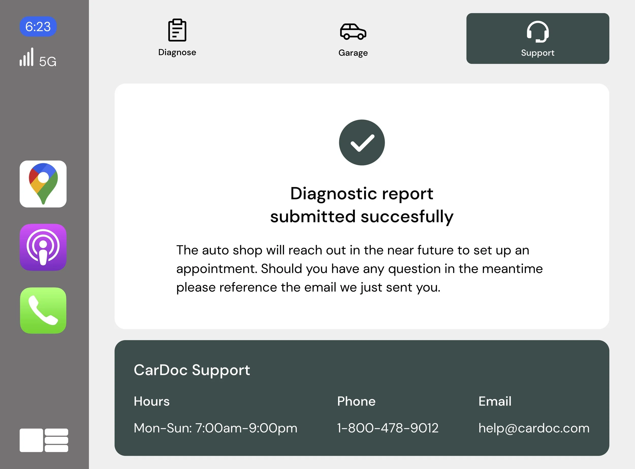Select the Diagnose clipboard icon
This screenshot has height=469, width=635.
tap(177, 31)
